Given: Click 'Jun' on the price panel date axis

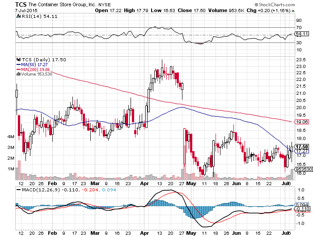Looking at the screenshot, I should pos(237,183).
